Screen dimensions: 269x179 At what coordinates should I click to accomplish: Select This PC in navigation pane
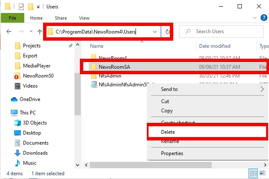click(28, 113)
